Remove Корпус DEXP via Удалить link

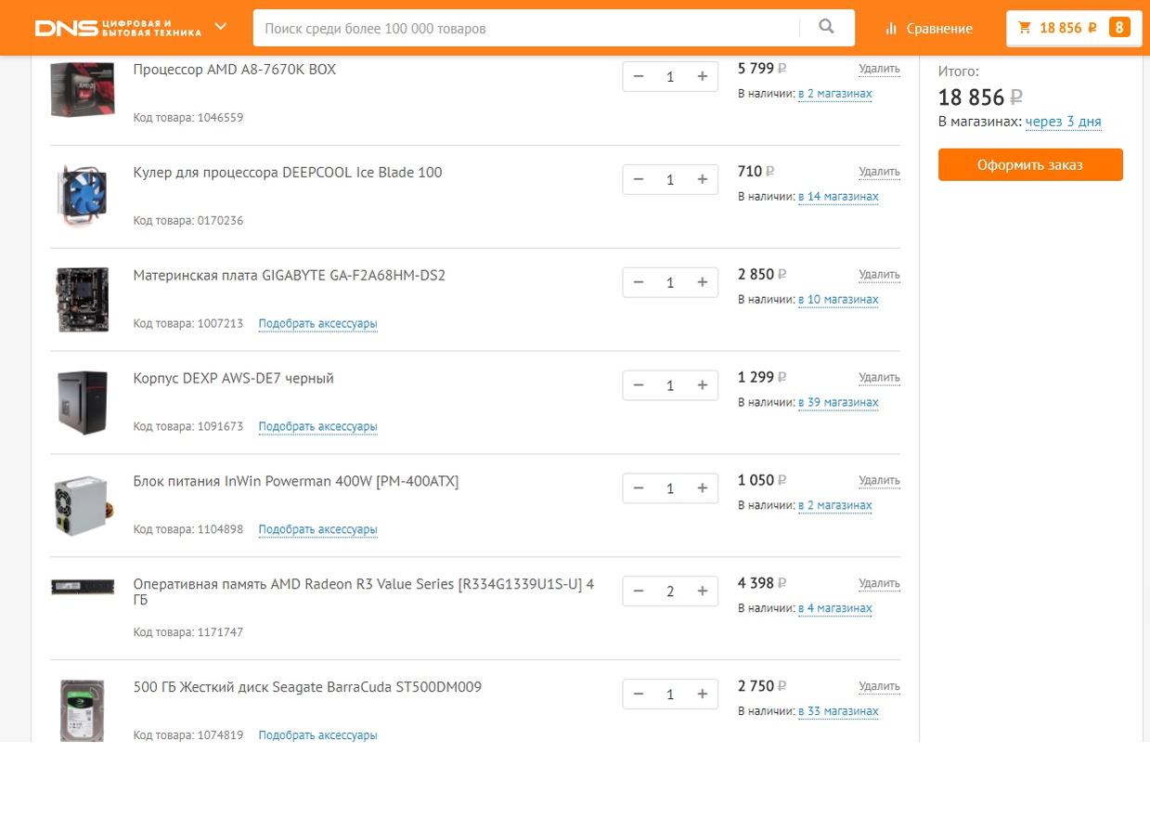879,378
